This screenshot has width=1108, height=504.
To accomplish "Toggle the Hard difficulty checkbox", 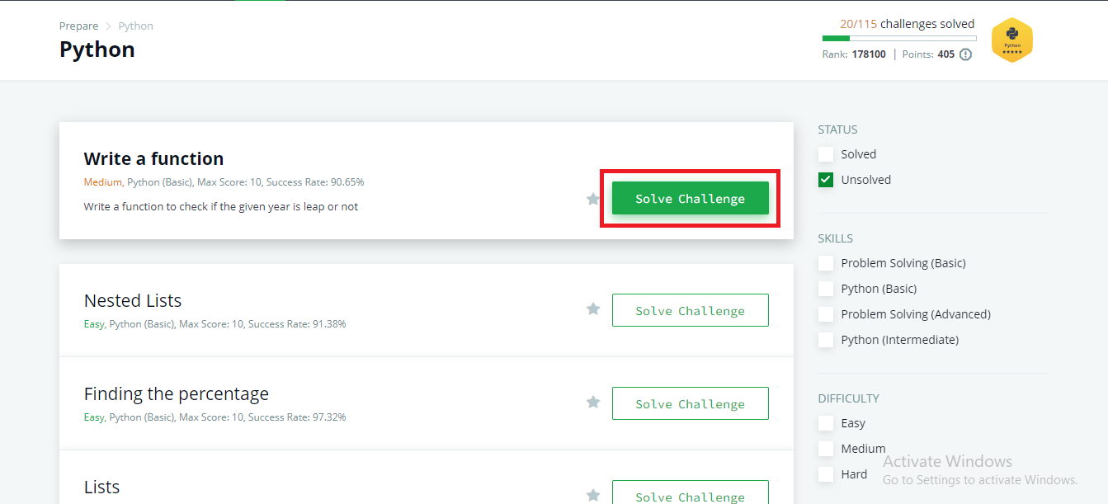I will (x=826, y=474).
